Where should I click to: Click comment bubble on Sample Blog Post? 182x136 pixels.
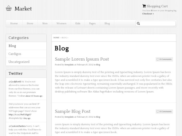coord(158,112)
